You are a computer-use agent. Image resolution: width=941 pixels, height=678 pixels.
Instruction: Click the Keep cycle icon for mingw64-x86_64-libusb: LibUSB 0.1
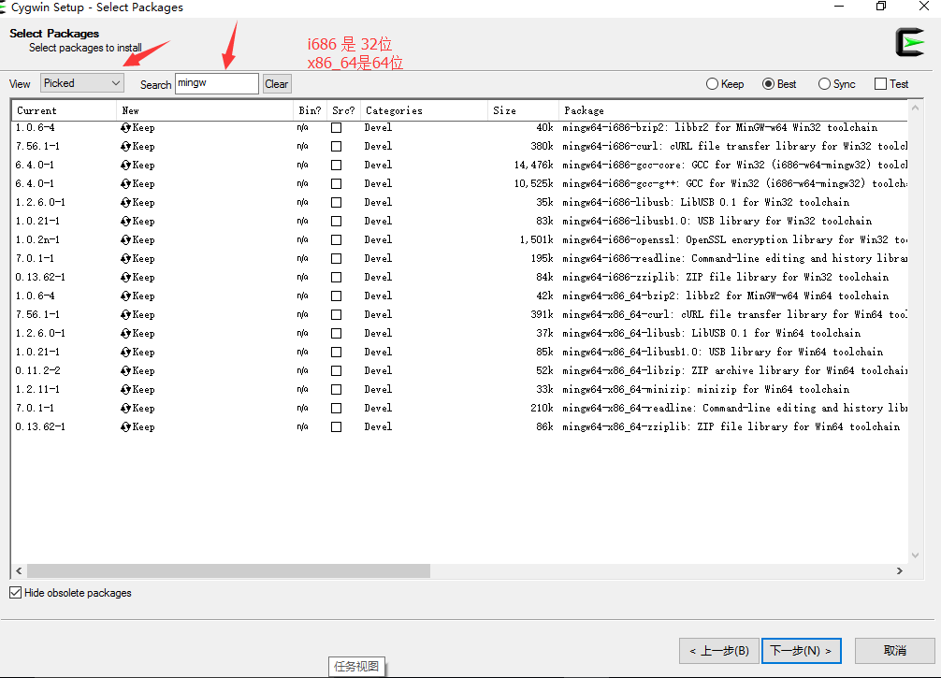(125, 334)
